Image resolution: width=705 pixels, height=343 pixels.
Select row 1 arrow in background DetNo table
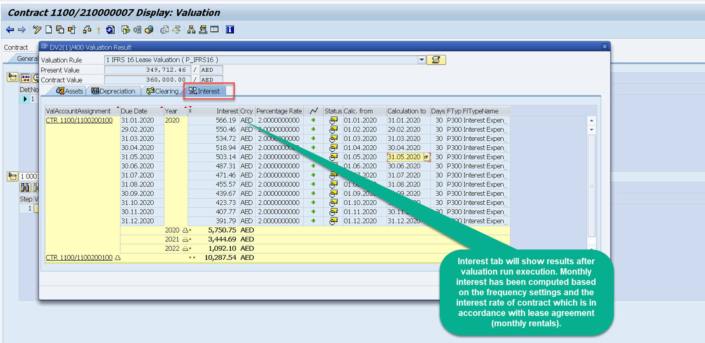pos(25,99)
